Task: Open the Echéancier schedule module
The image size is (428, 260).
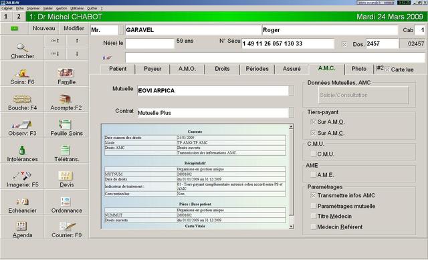Action: (x=22, y=203)
